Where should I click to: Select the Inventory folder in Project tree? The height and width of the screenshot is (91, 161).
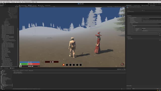(x=4, y=77)
